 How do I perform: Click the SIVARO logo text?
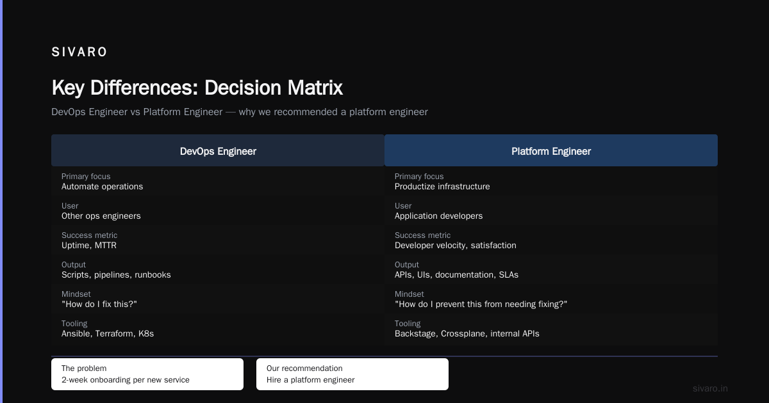(79, 52)
